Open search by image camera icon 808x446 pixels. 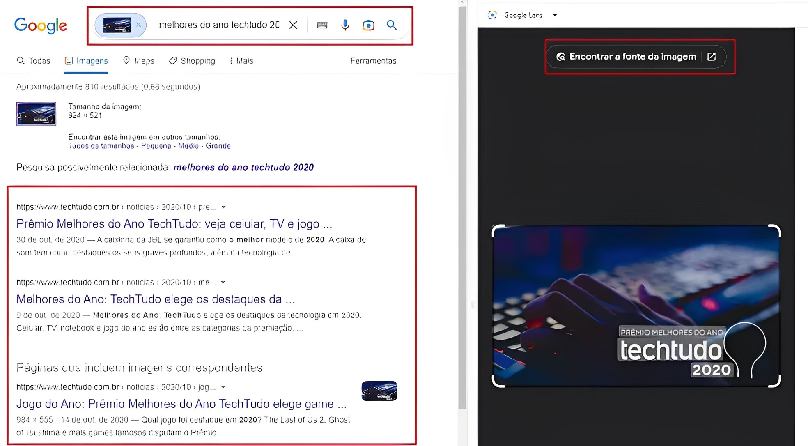pyautogui.click(x=368, y=25)
